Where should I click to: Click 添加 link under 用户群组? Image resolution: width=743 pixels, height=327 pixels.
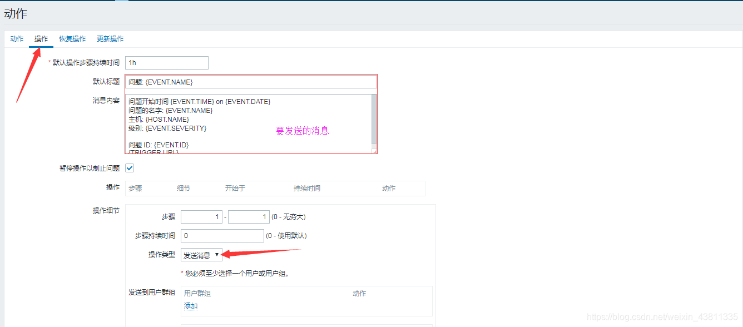(x=191, y=306)
